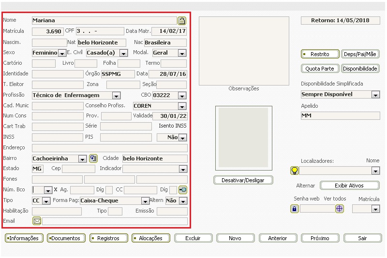Screen dimensions: 387x258
Task: Go to the Anterior record
Action: pos(278,238)
